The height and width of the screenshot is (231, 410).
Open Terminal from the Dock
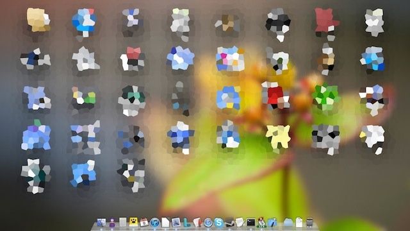pos(250,223)
